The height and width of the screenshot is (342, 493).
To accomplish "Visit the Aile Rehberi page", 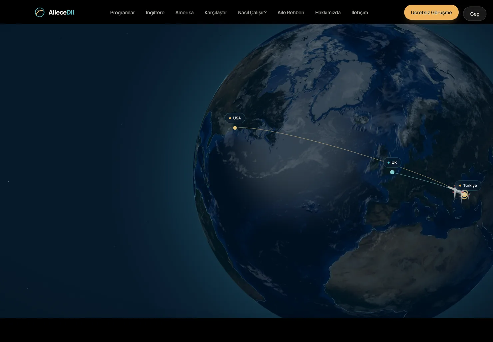I will [x=291, y=12].
